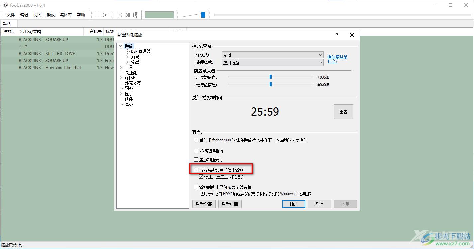Enable 当关闭 foobar2000 时保存播放状态 checkbox
The image size is (474, 249).
click(196, 140)
